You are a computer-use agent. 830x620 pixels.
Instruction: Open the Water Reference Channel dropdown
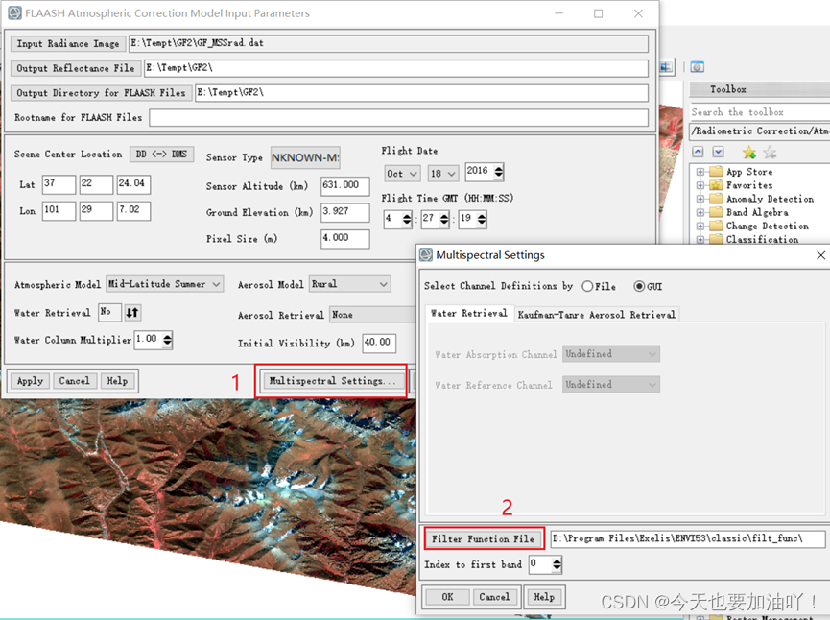coord(611,385)
